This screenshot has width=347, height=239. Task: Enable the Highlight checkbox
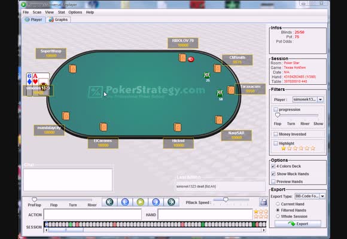[276, 143]
